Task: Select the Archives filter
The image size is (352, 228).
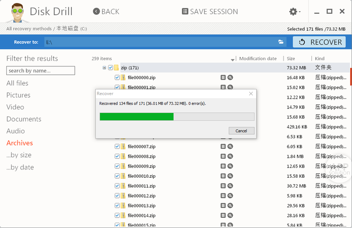Action: [x=20, y=143]
